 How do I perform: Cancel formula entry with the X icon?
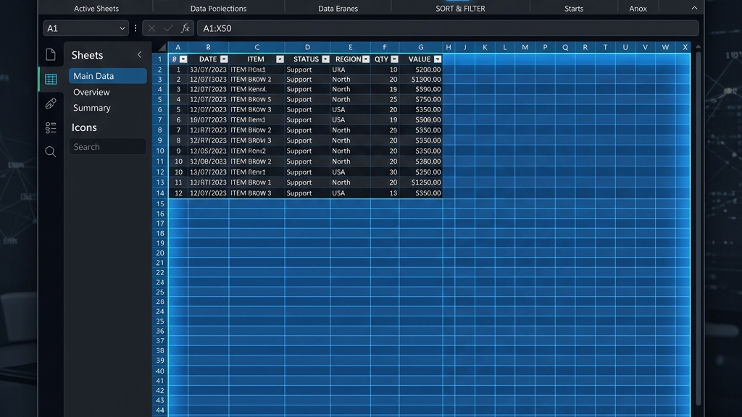click(151, 28)
